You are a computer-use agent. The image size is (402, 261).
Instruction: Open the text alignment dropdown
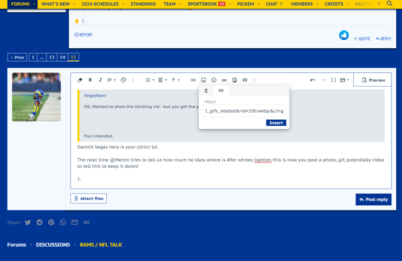pyautogui.click(x=163, y=80)
